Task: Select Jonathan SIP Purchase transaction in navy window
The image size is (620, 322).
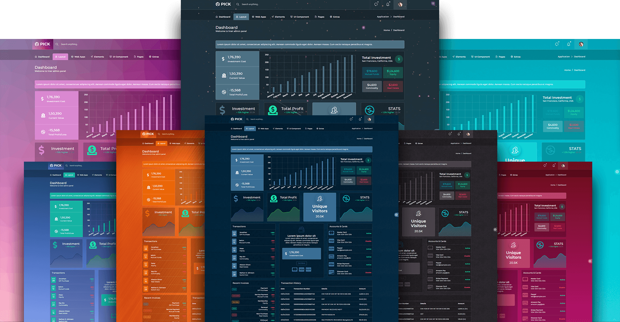Action: [x=253, y=233]
